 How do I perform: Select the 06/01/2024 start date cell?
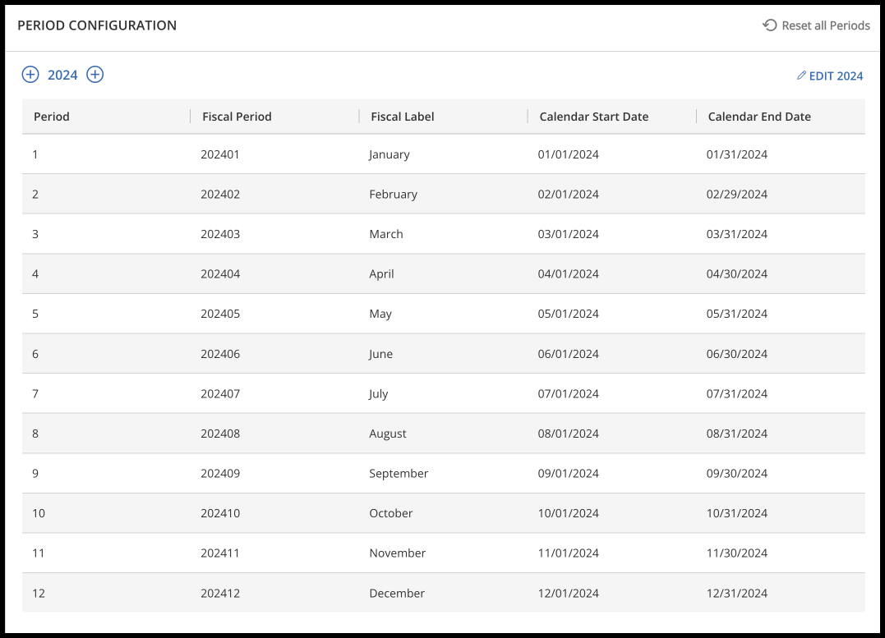pyautogui.click(x=569, y=354)
